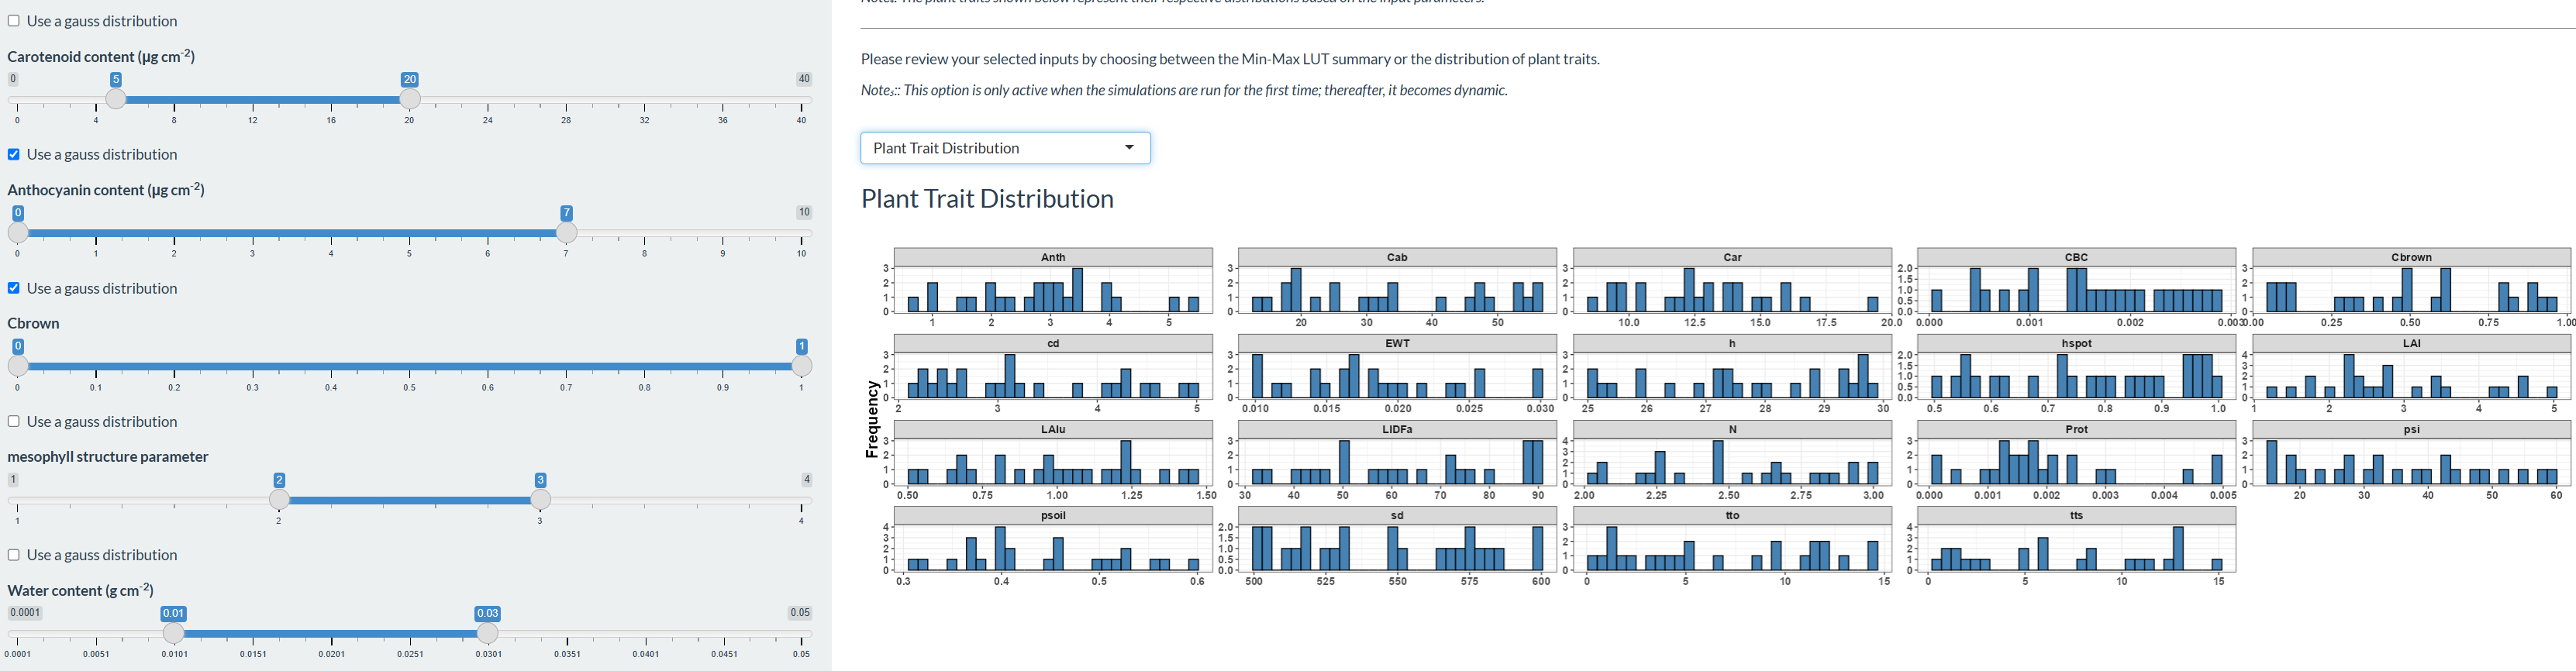
Task: Enable gauss distribution below Cbrown slider
Action: pyautogui.click(x=14, y=421)
